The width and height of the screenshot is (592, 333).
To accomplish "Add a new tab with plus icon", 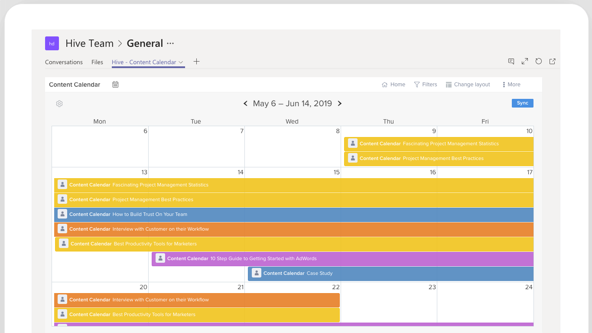I will point(196,62).
